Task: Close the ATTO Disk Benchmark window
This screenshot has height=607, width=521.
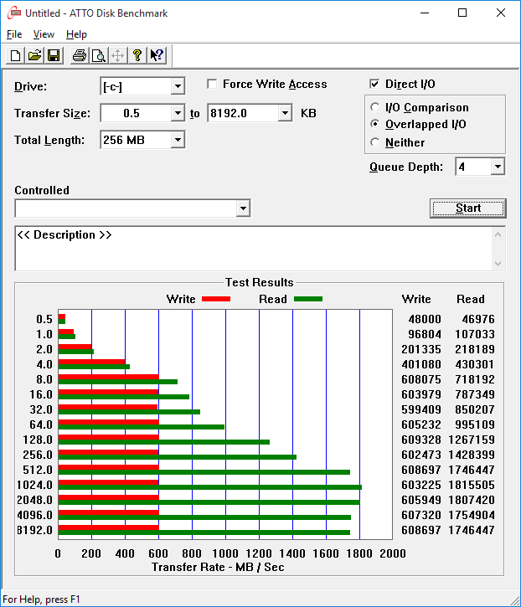Action: click(501, 13)
